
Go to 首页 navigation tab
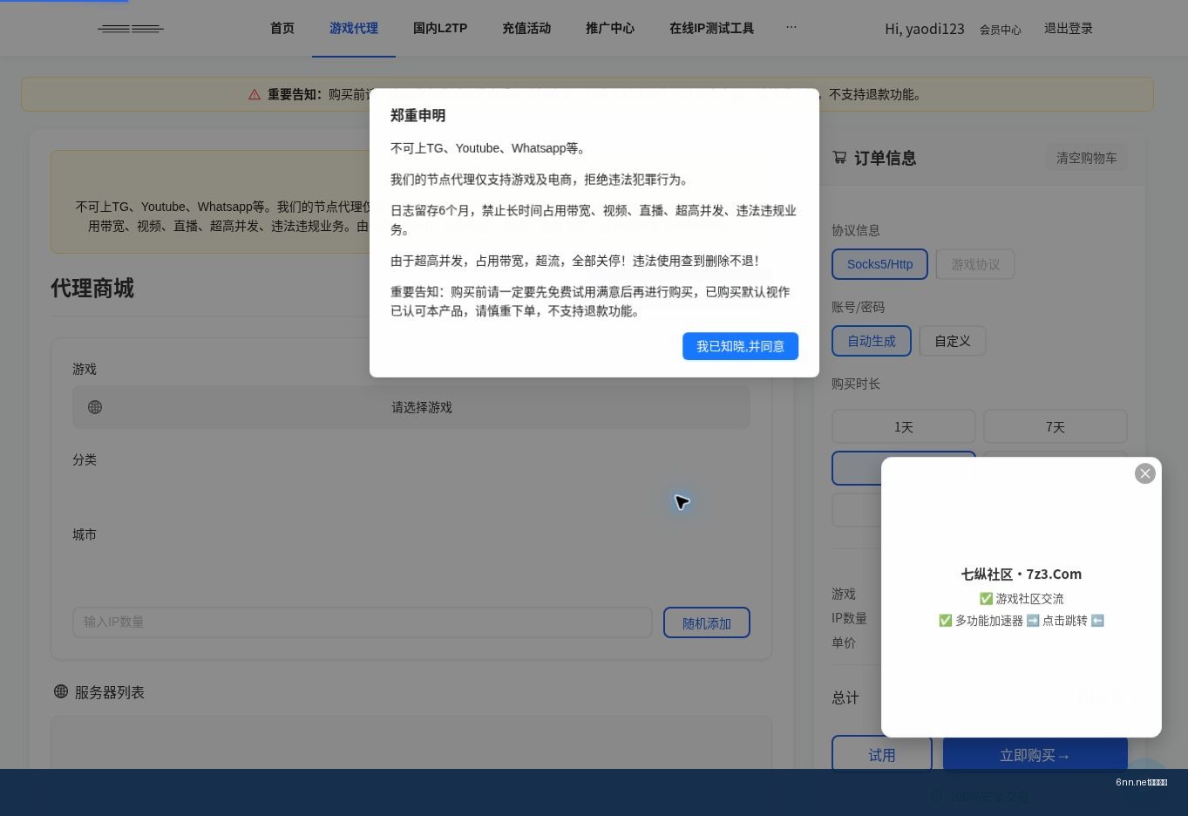pyautogui.click(x=282, y=28)
